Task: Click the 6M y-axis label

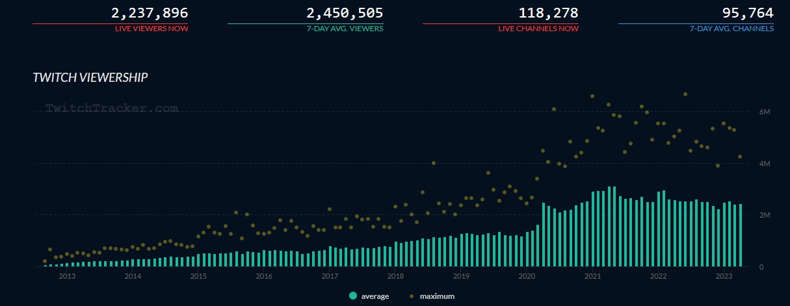Action: (x=765, y=112)
